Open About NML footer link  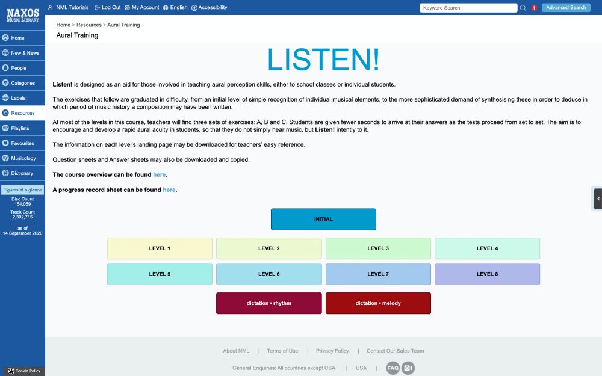click(x=236, y=351)
